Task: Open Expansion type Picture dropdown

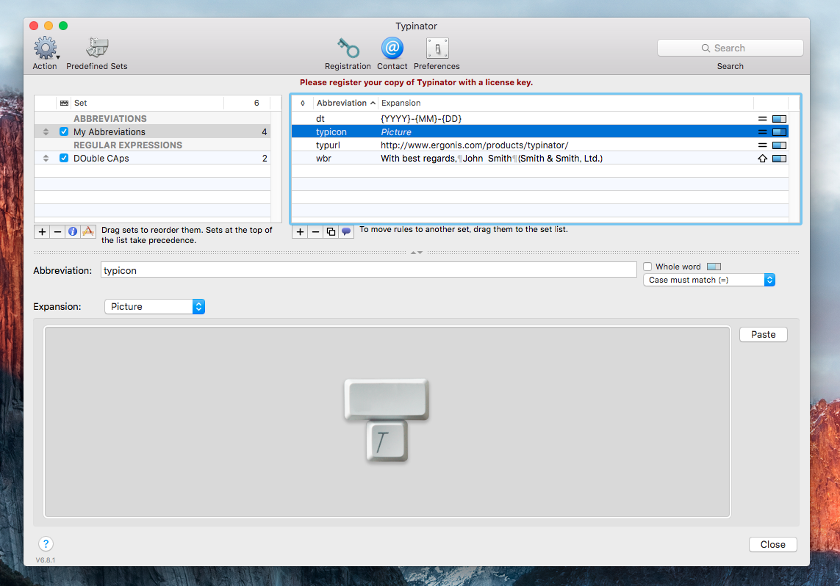Action: [x=155, y=307]
